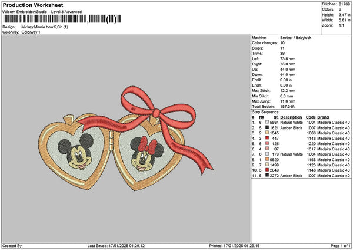Click the 'N#' column header
The image size is (353, 250).
[261, 117]
